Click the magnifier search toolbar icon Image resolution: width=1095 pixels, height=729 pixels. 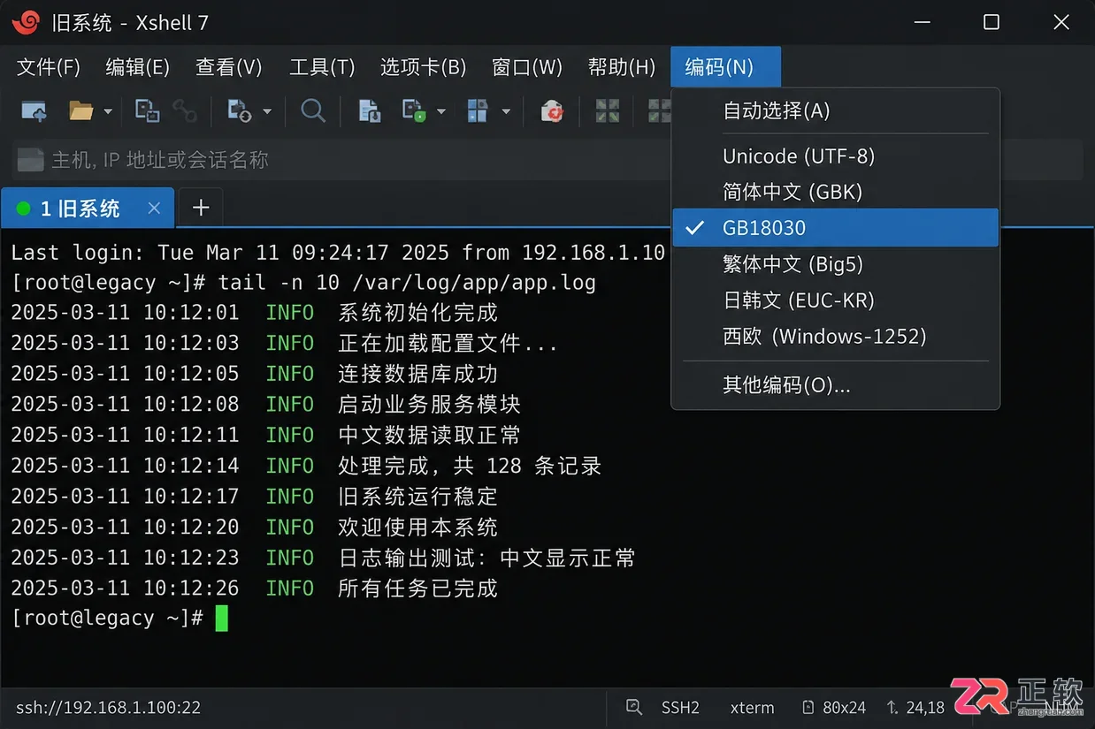[313, 110]
